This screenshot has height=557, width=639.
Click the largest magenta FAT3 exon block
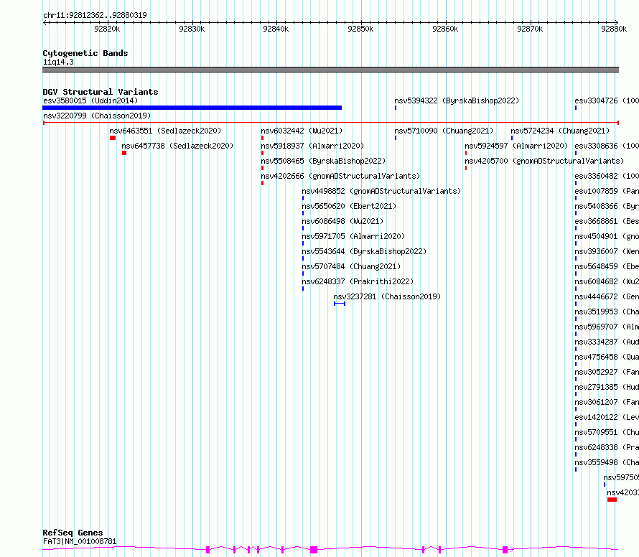(314, 550)
